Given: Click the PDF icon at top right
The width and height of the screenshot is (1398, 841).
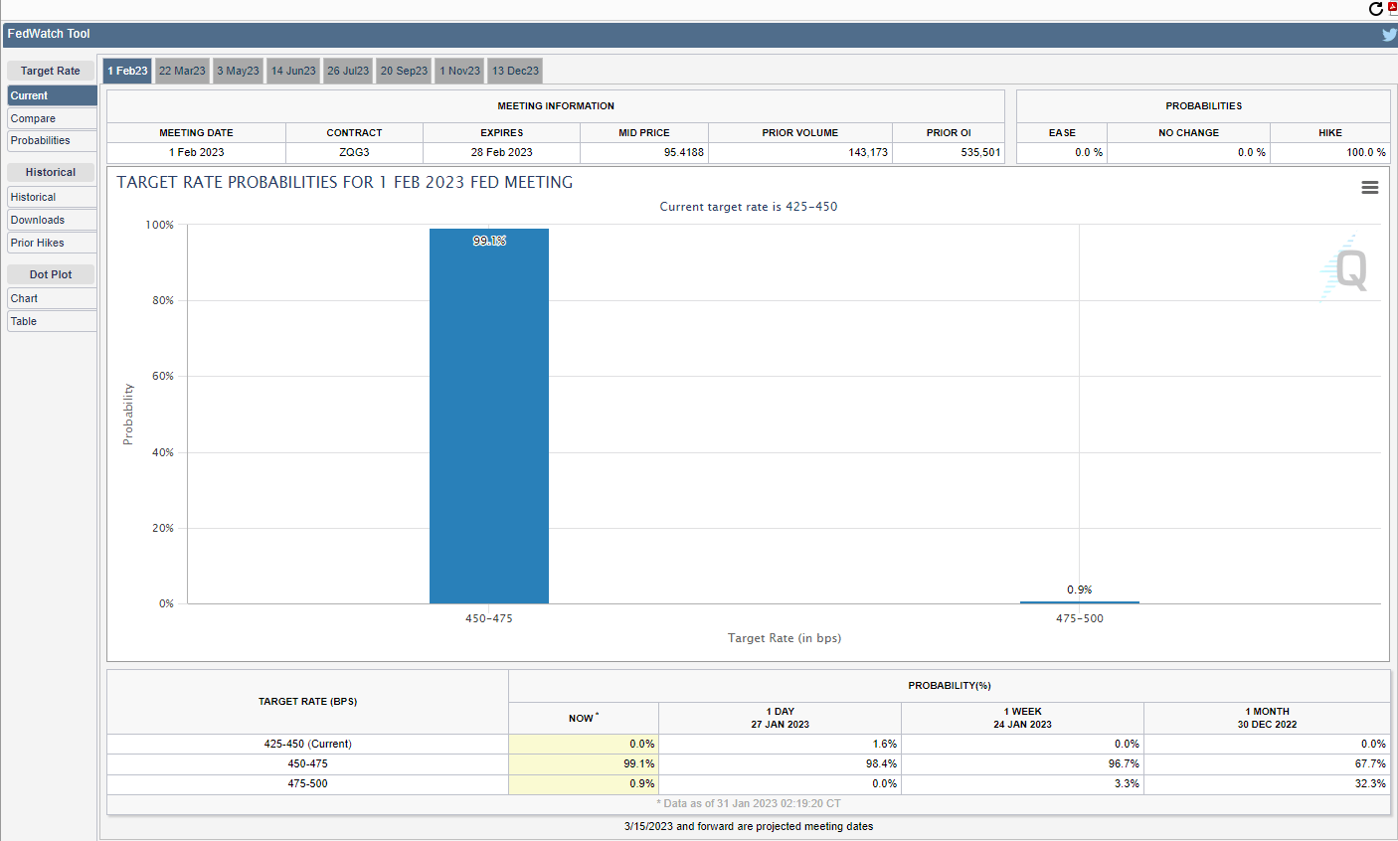Looking at the screenshot, I should coord(1393,8).
